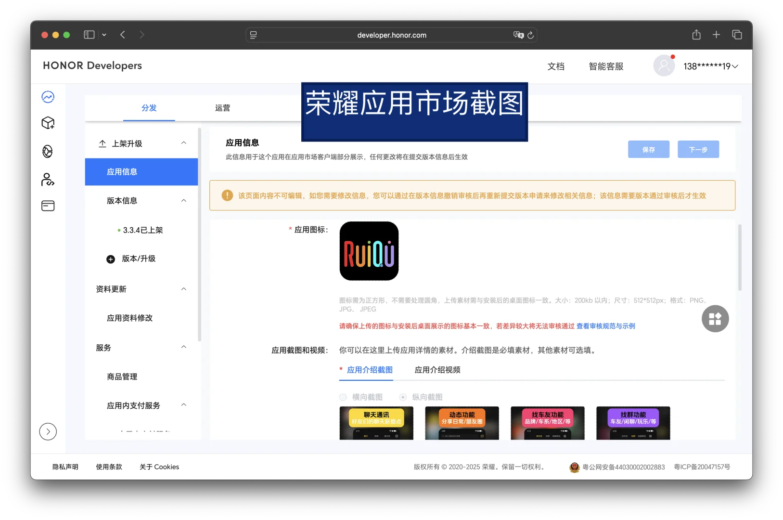The image size is (783, 520).
Task: Open the 文档 link in header
Action: (x=556, y=66)
